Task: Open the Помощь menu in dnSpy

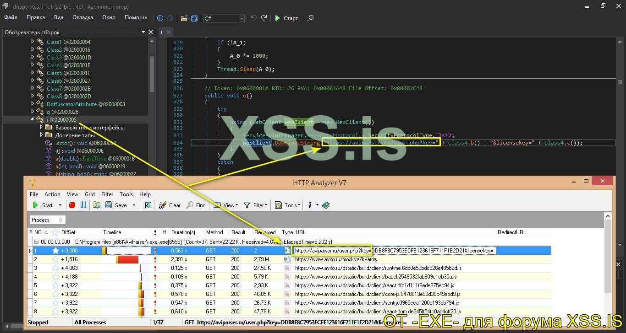Action: pos(136,17)
